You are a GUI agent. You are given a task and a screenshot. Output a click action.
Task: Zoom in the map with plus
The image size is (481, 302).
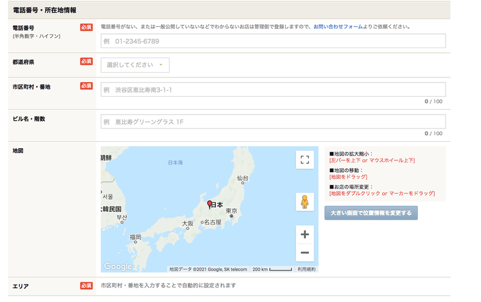pos(305,235)
